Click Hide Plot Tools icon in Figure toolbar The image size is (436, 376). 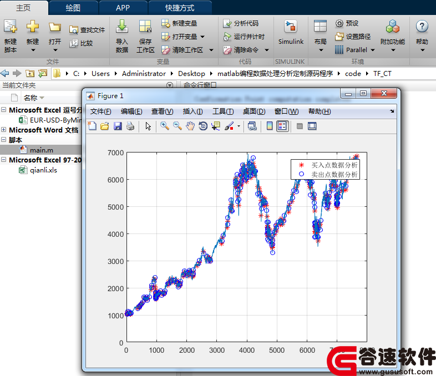(x=300, y=126)
